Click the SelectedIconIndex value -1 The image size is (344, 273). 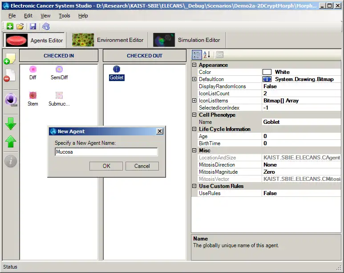[301, 108]
